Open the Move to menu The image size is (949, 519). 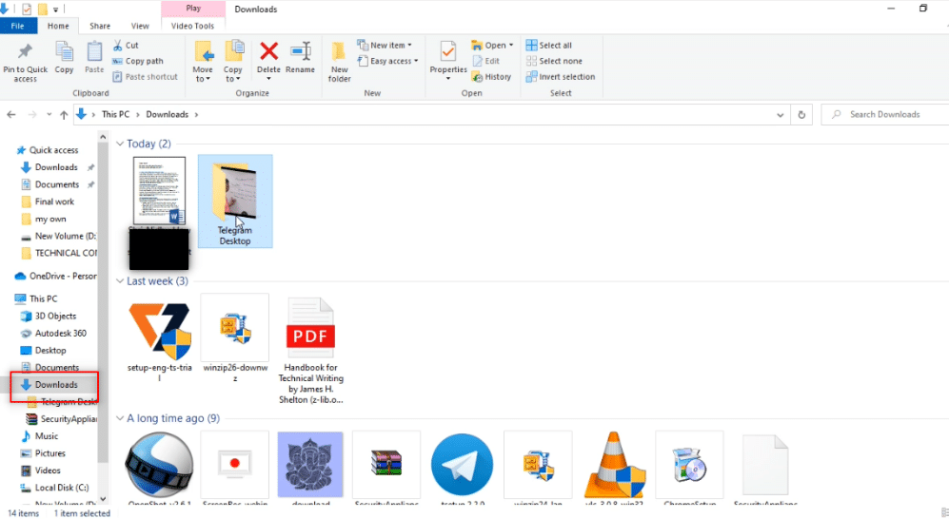203,62
